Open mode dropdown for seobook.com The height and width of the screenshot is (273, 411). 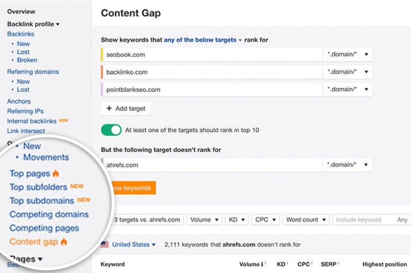[x=347, y=54]
